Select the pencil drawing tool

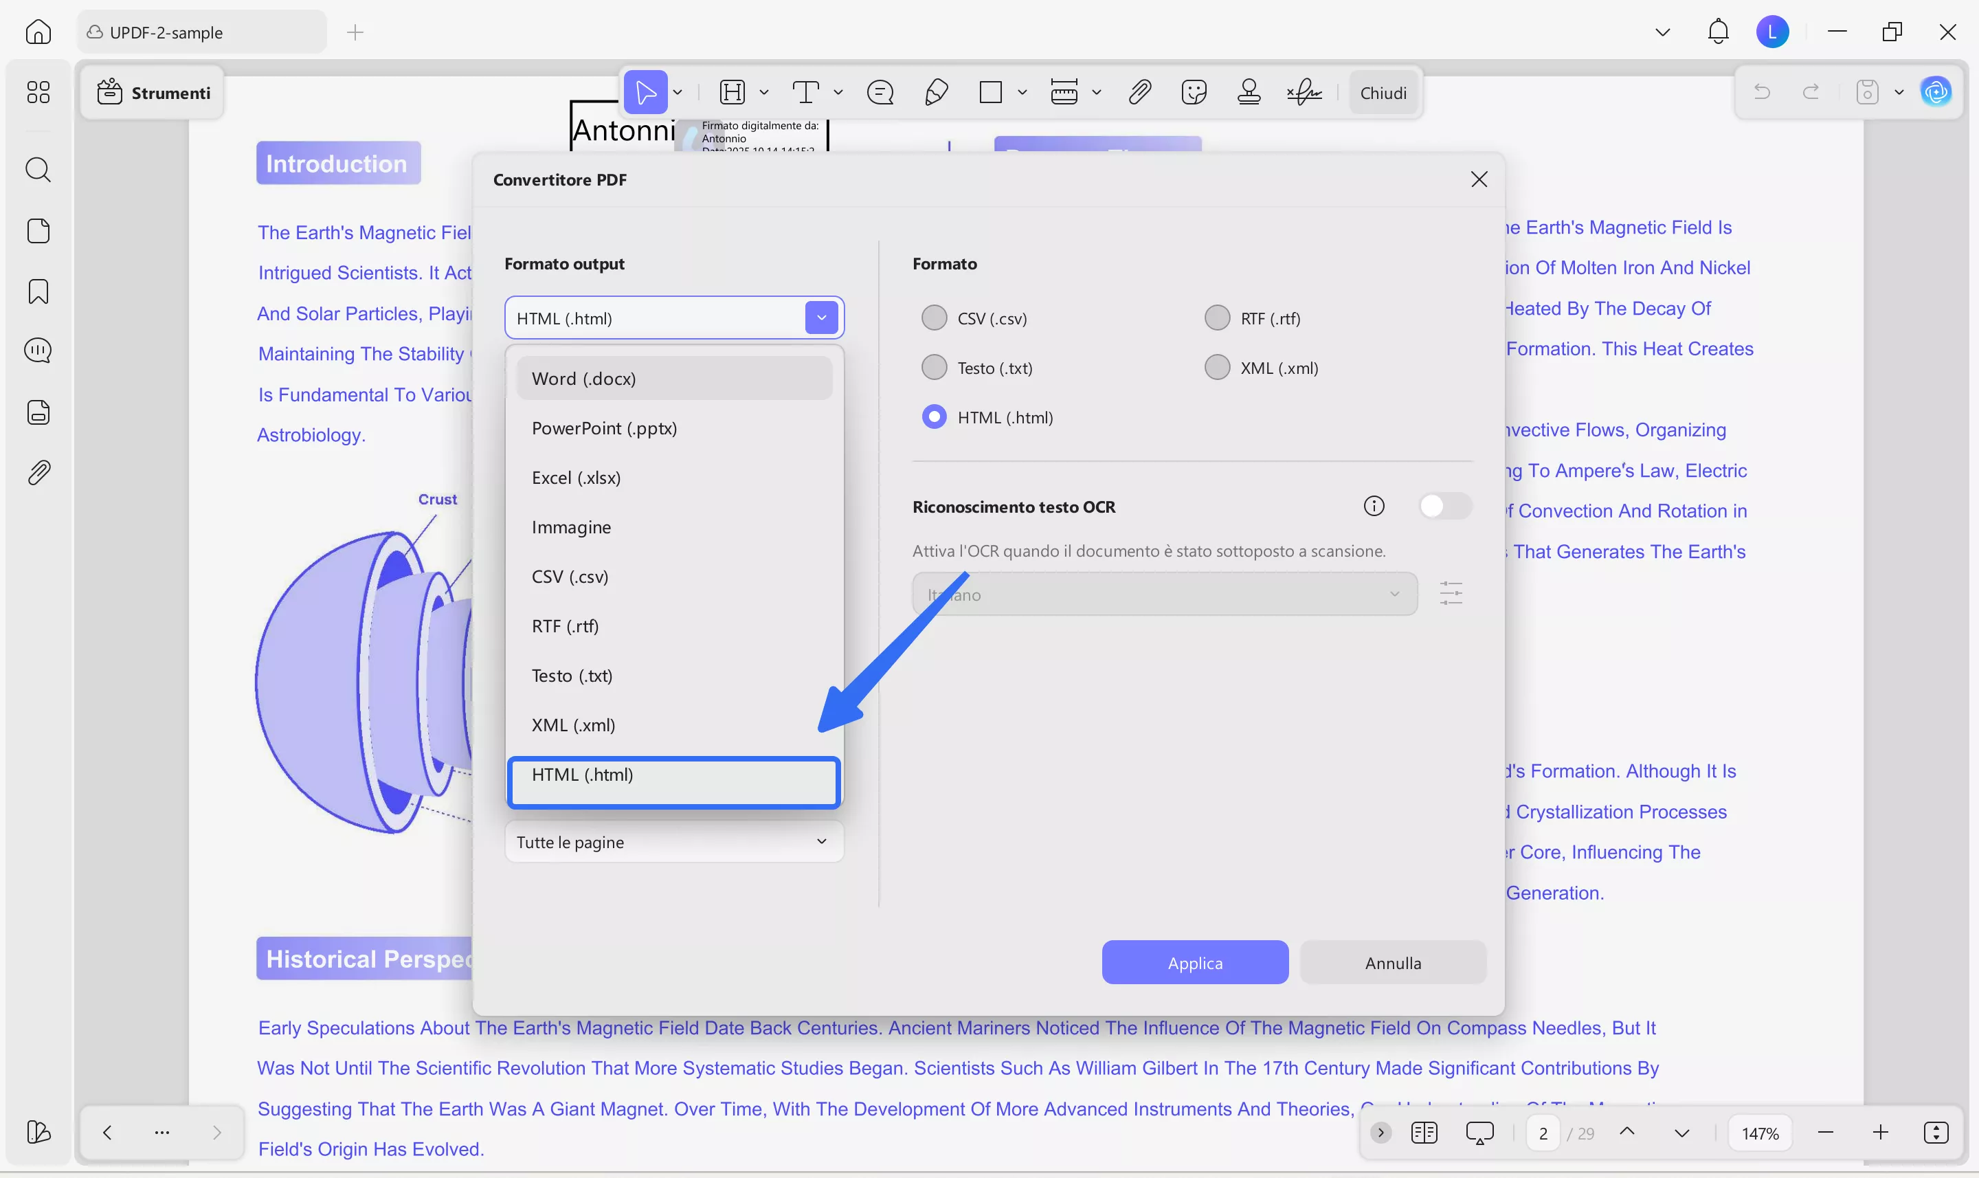pyautogui.click(x=937, y=93)
